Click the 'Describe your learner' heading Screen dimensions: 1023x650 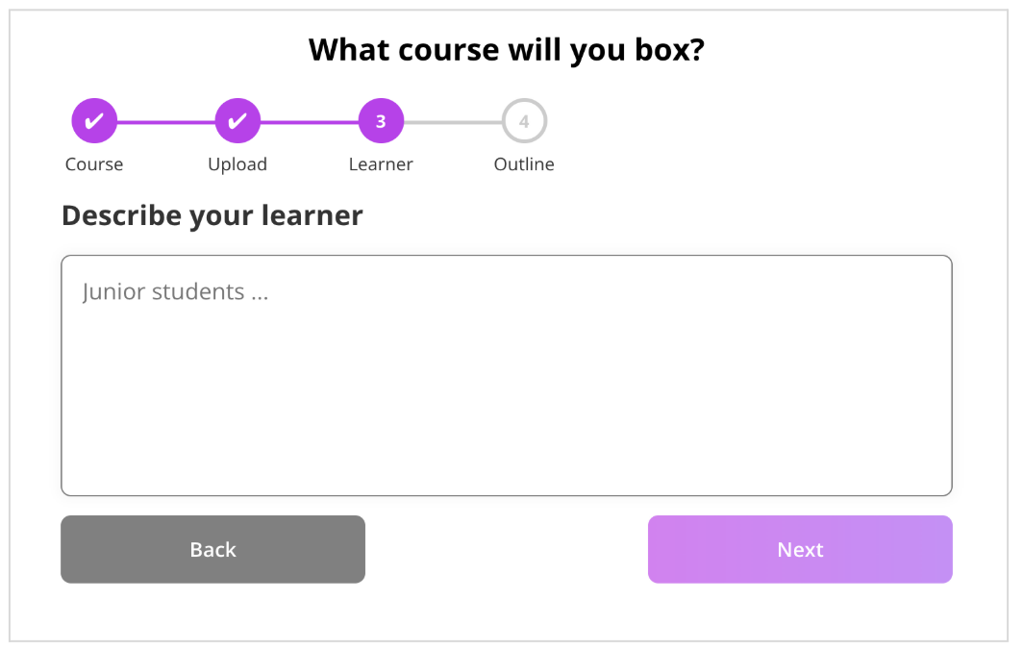(x=212, y=216)
